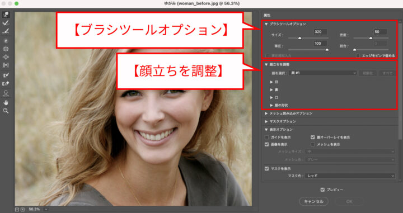Click the zoom in plus button
403x213 pixels.
coord(22,210)
